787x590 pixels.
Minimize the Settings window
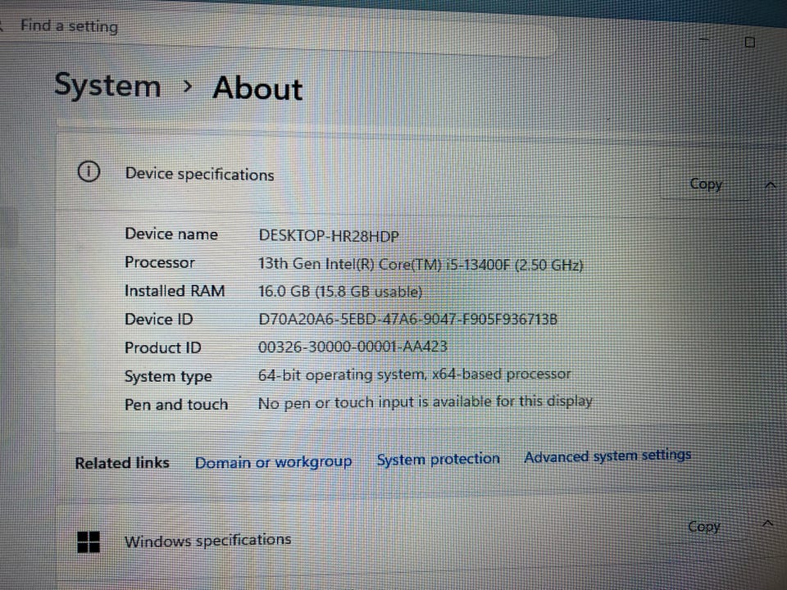click(x=703, y=39)
